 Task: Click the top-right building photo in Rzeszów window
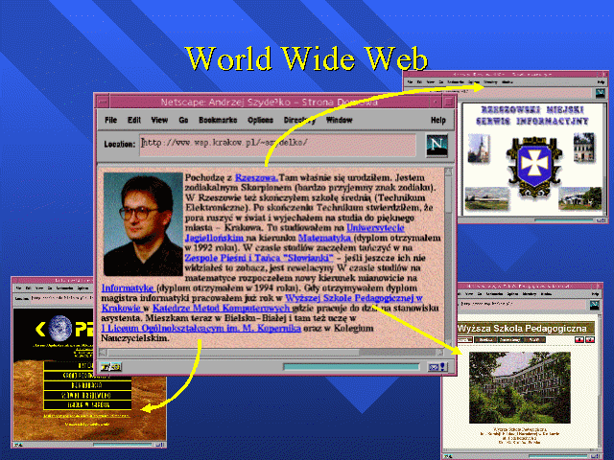(x=584, y=148)
